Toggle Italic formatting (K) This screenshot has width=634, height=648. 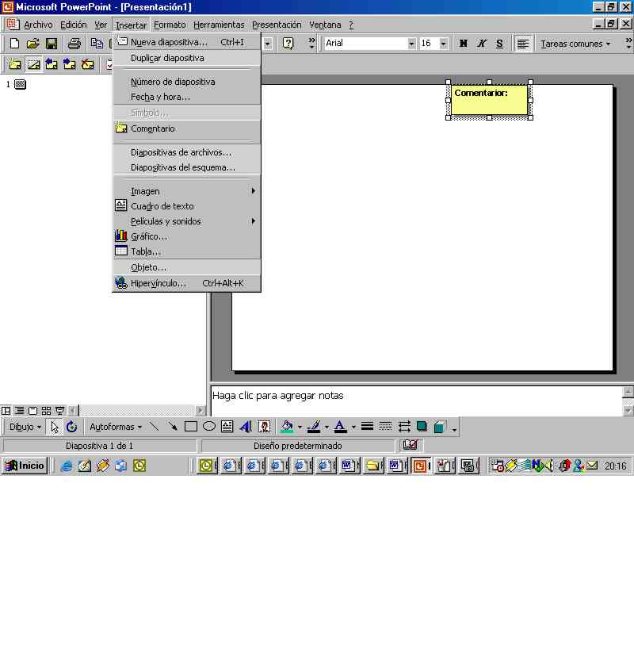pos(481,44)
